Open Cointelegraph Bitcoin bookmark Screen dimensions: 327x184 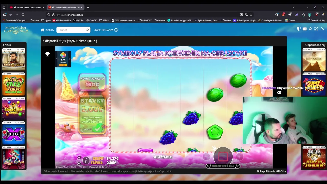271,20
